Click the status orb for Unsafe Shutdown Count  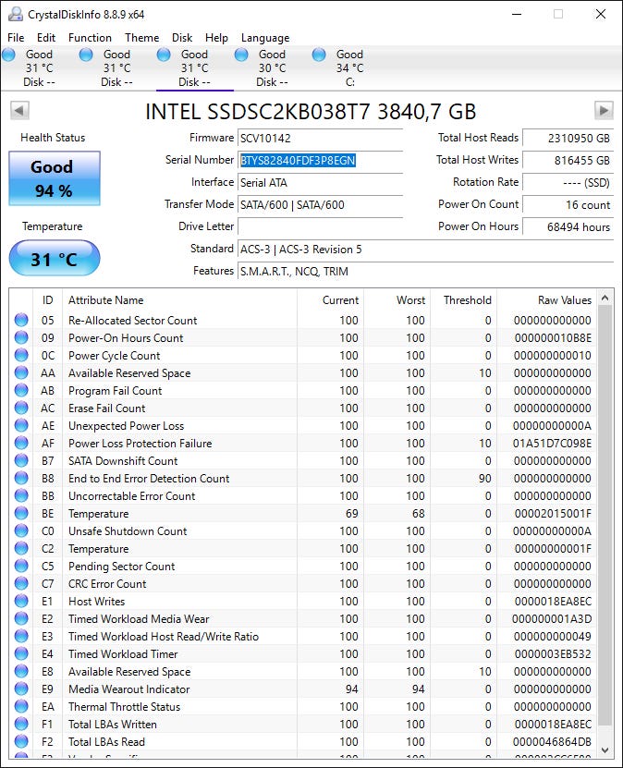click(21, 530)
